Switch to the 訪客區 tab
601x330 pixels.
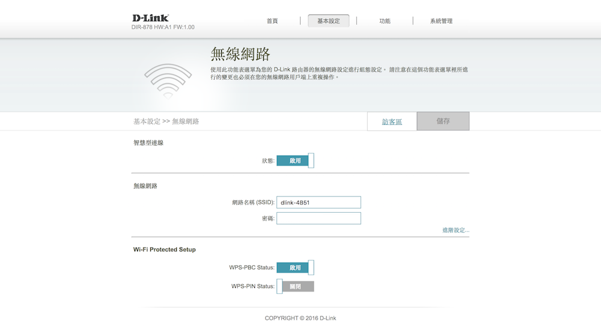pyautogui.click(x=392, y=121)
